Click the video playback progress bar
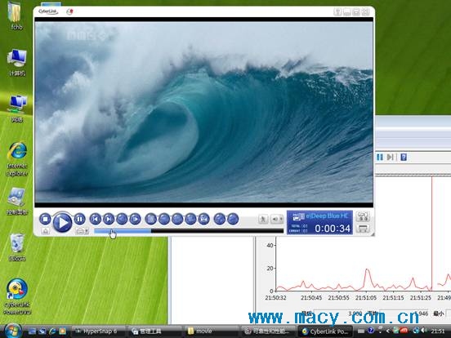This screenshot has height=338, width=451. (189, 231)
